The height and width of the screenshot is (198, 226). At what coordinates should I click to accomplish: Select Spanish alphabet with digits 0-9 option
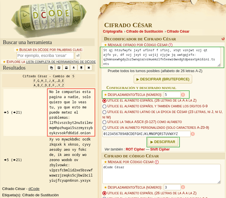coord(104,106)
